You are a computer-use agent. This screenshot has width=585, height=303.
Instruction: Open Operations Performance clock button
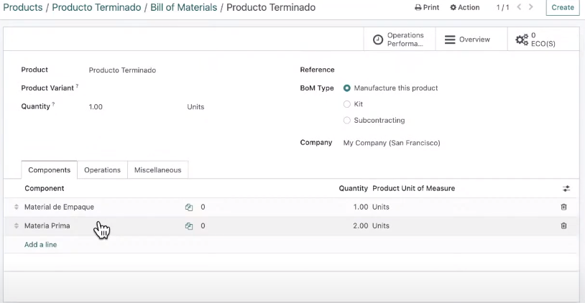[399, 39]
